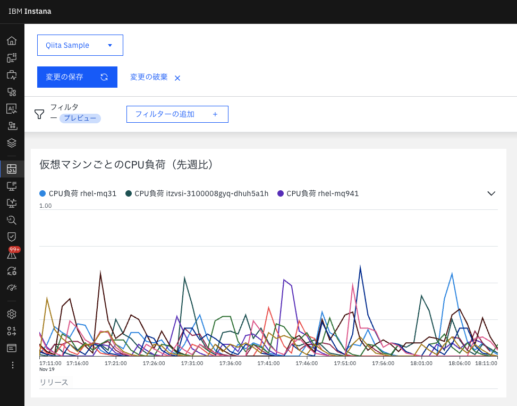Screen dimensions: 517x406
Task: Click the filter funnel icon
Action: [39, 114]
